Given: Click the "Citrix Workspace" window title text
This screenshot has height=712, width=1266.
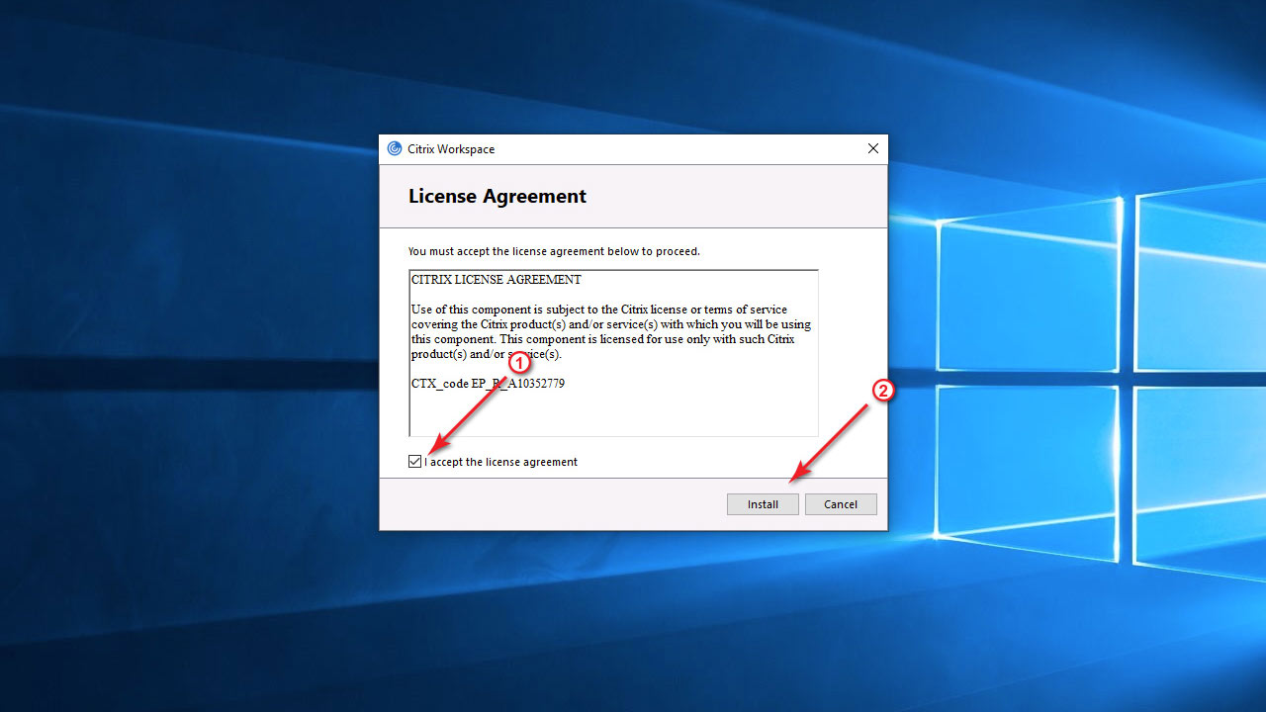Looking at the screenshot, I should pos(451,149).
